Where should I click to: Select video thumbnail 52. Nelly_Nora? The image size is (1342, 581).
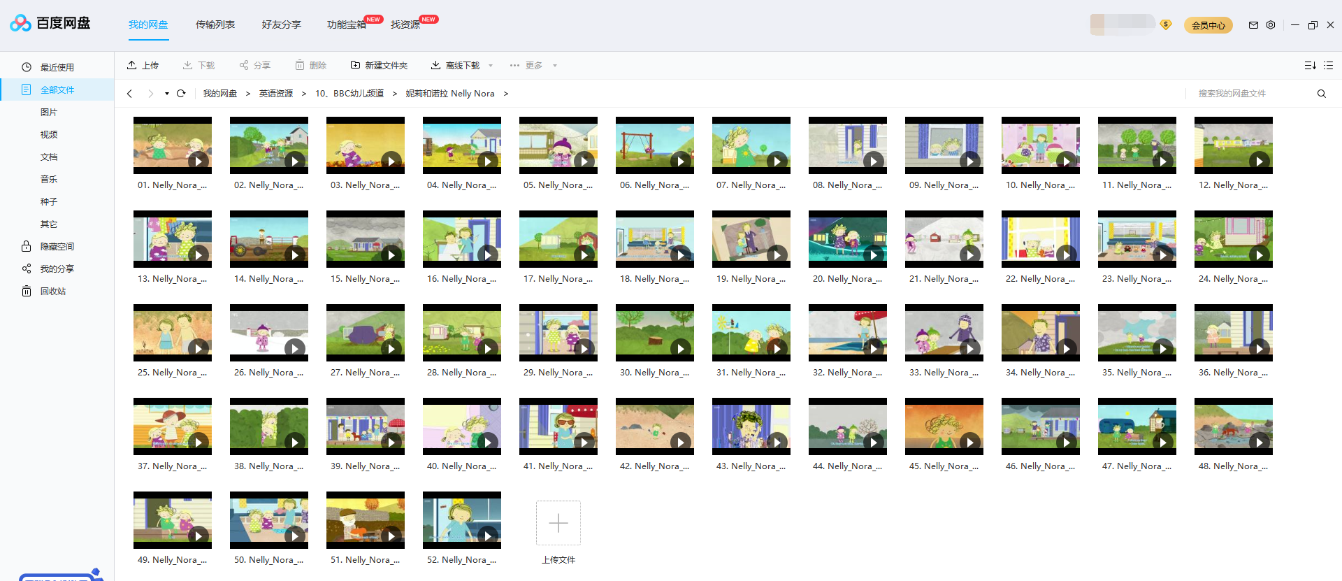point(462,520)
